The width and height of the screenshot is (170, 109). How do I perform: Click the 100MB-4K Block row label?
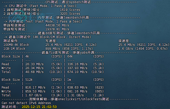click(x=16, y=45)
